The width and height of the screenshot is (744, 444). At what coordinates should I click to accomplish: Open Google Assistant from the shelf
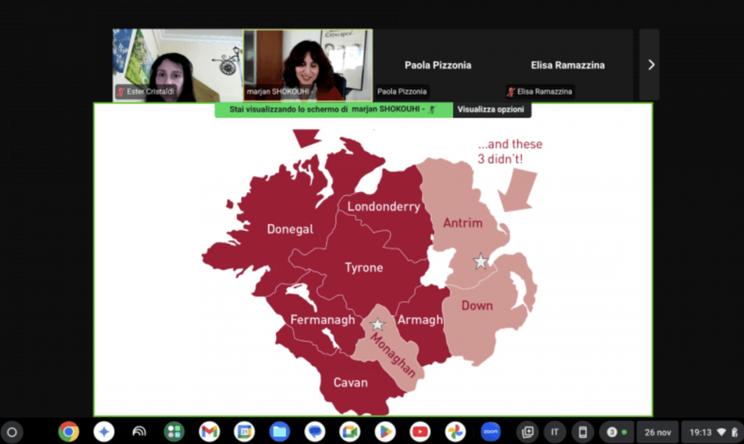point(102,432)
